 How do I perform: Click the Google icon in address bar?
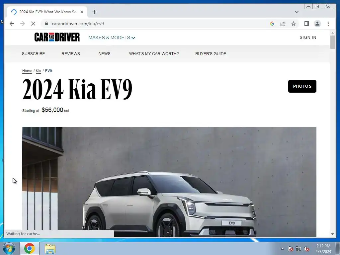click(272, 24)
